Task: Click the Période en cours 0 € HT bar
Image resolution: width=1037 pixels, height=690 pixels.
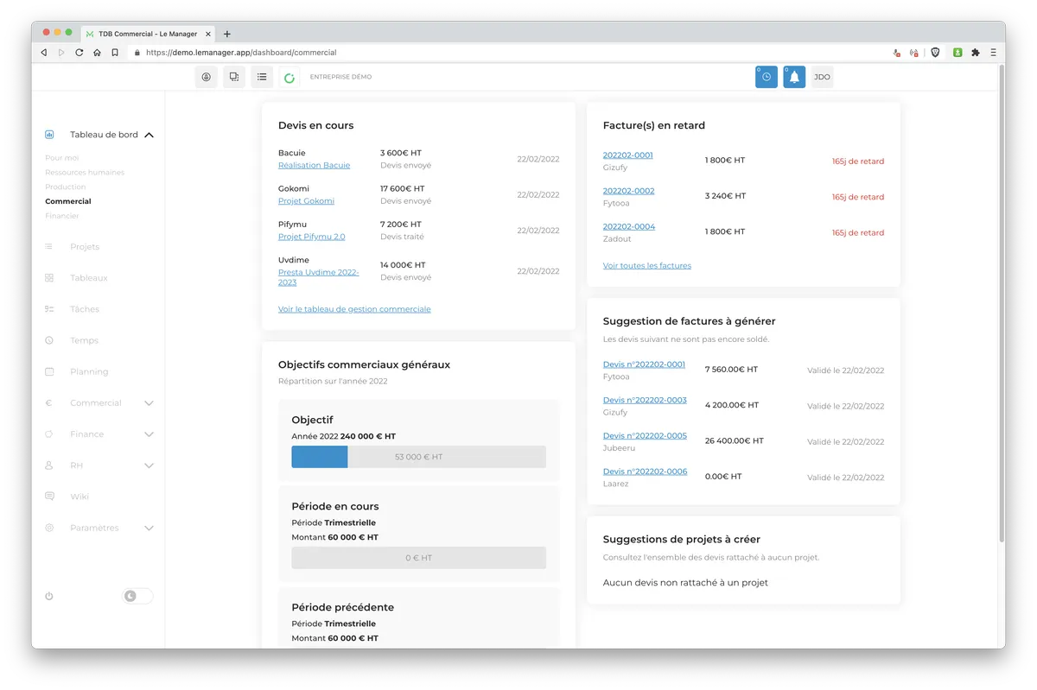Action: point(418,558)
